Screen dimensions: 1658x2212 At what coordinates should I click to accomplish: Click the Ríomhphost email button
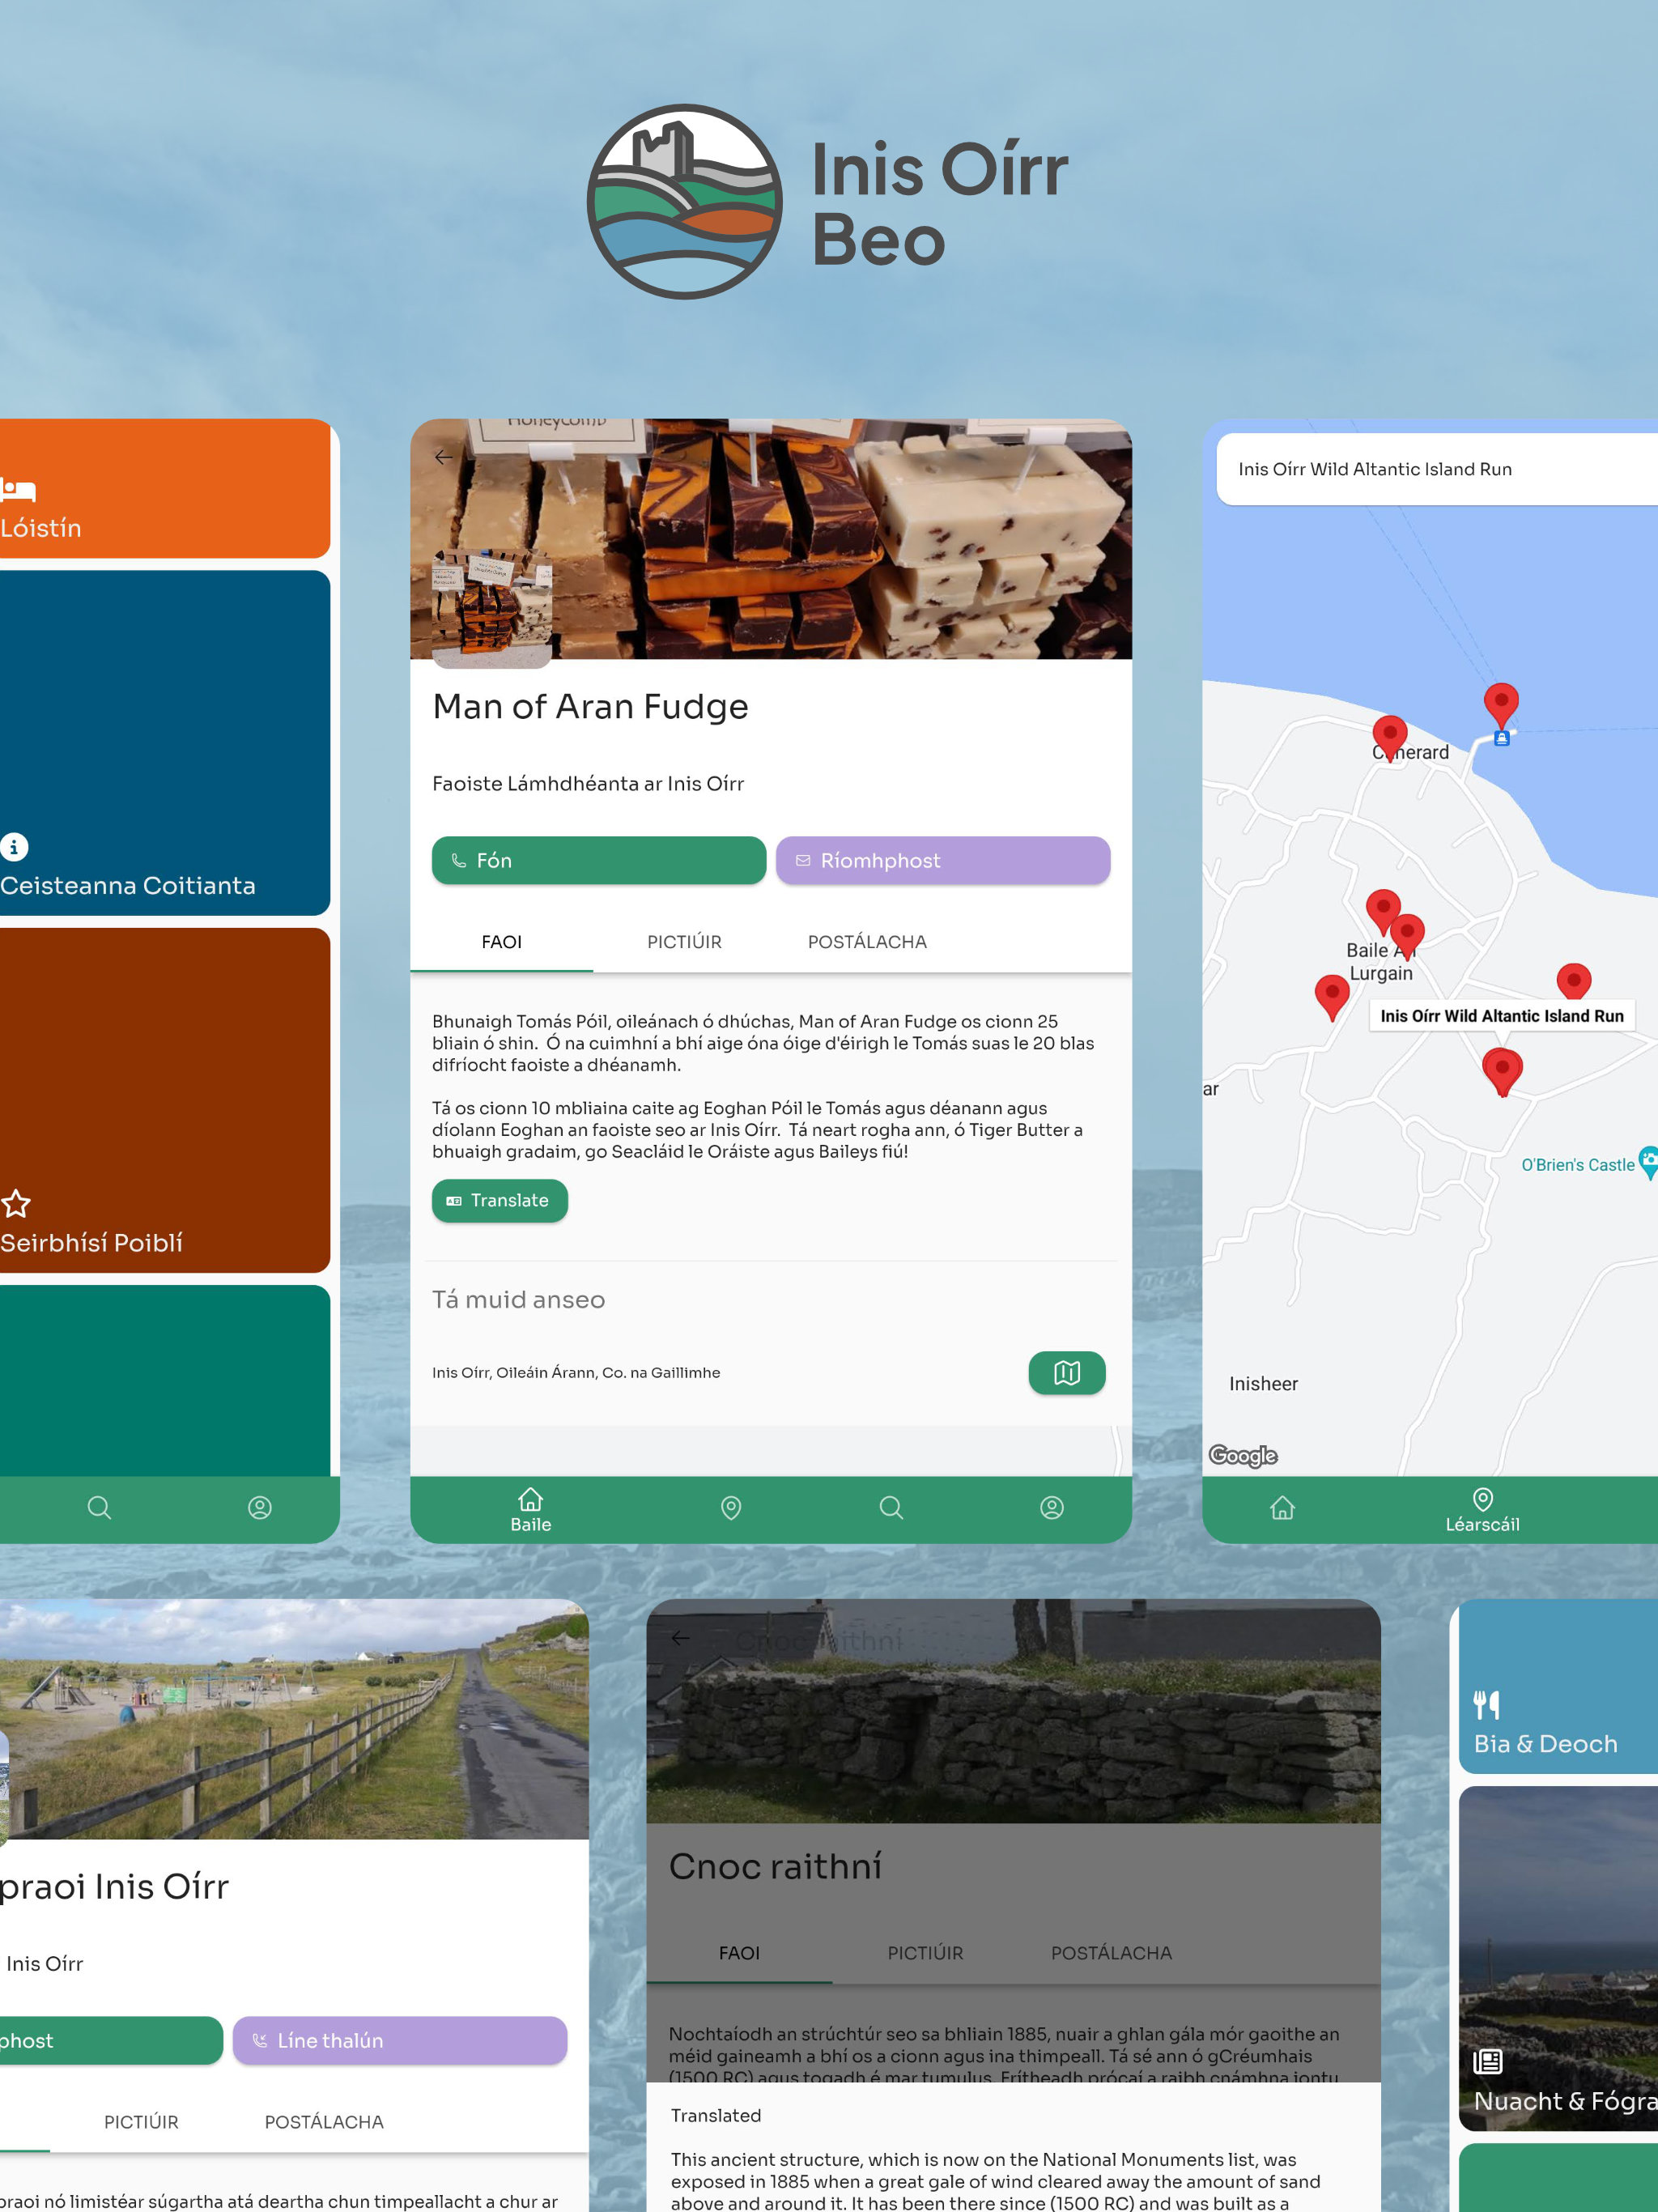point(942,860)
